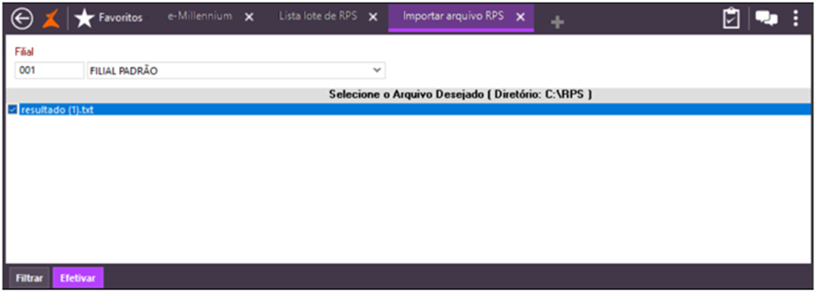Open the FILIAL PADRÃO combo box
Screen dimensions: 816x291
click(x=236, y=70)
